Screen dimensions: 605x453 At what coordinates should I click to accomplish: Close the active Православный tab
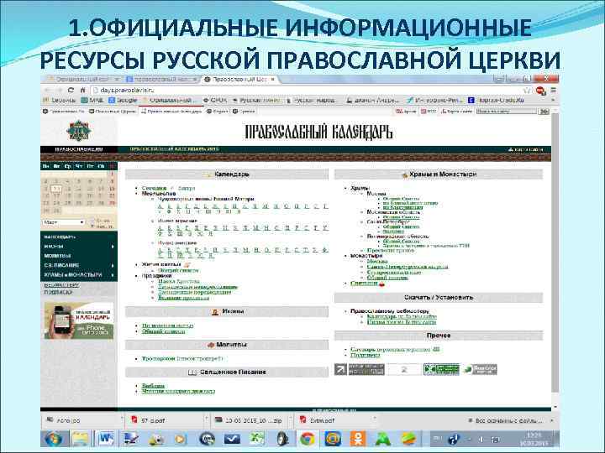(273, 80)
